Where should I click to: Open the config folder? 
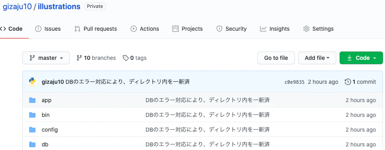click(49, 130)
